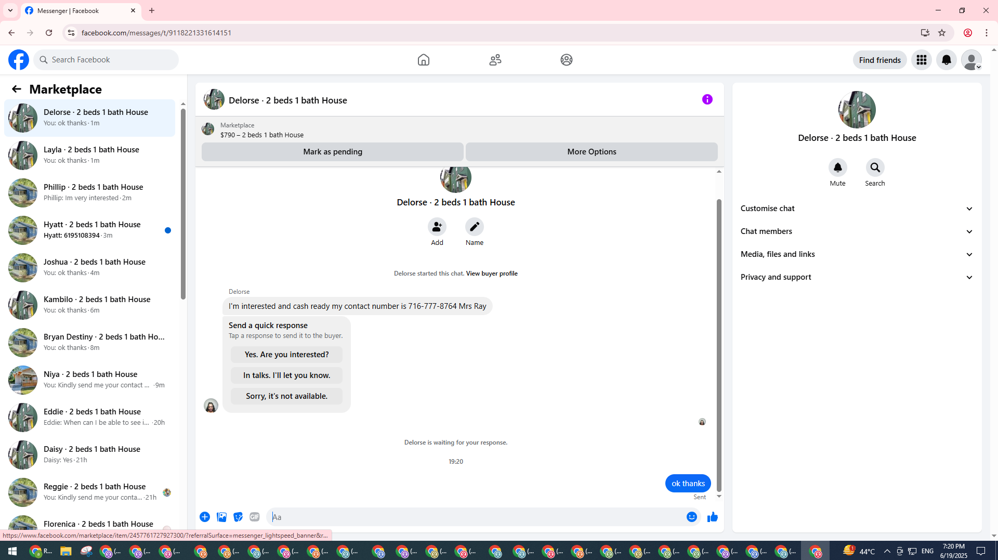Open a new browser tab
The width and height of the screenshot is (998, 560).
click(152, 10)
